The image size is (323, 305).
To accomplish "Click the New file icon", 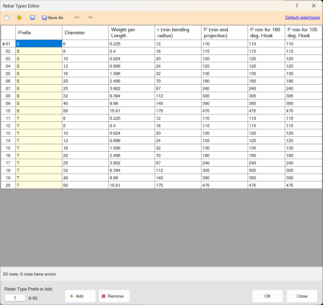I will 7,18.
